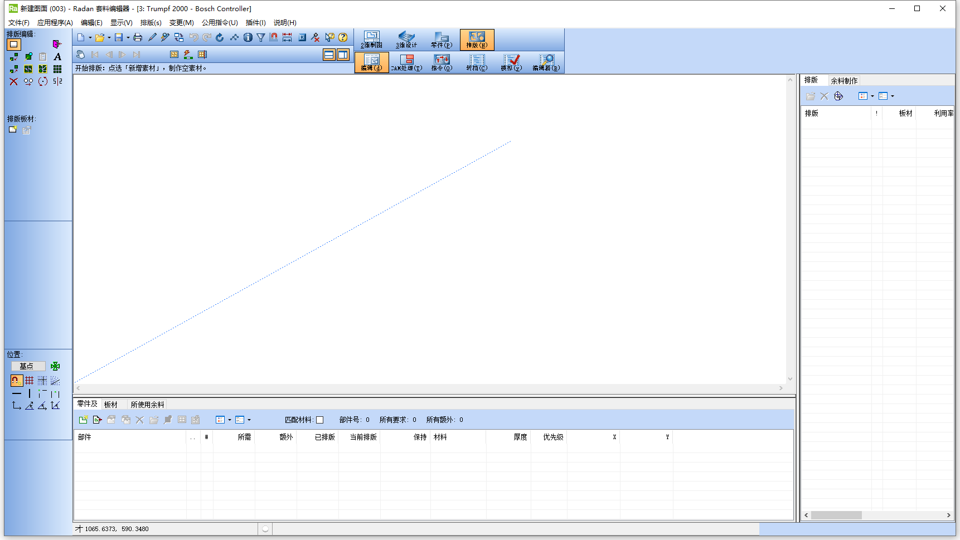This screenshot has height=540, width=960.
Task: Select the 排版(N) nesting mode
Action: [x=477, y=40]
